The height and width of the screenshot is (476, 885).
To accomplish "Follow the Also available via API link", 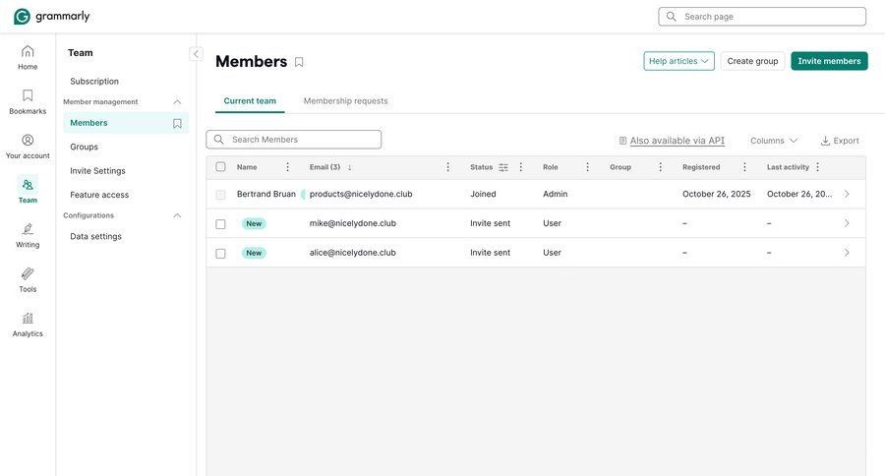I will pyautogui.click(x=677, y=141).
